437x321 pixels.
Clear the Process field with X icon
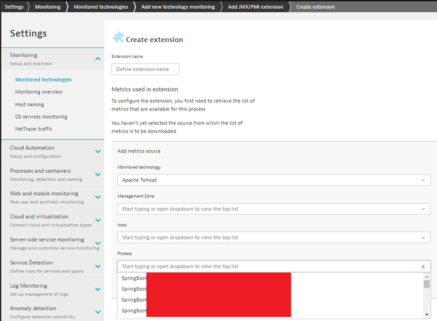(x=423, y=267)
